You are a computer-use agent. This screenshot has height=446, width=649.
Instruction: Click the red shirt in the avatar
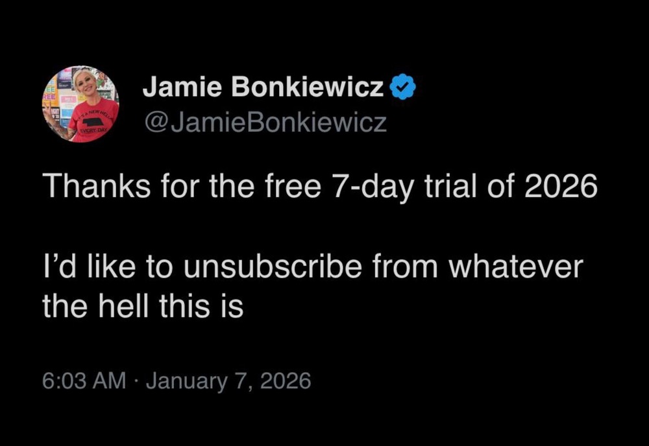pos(91,123)
